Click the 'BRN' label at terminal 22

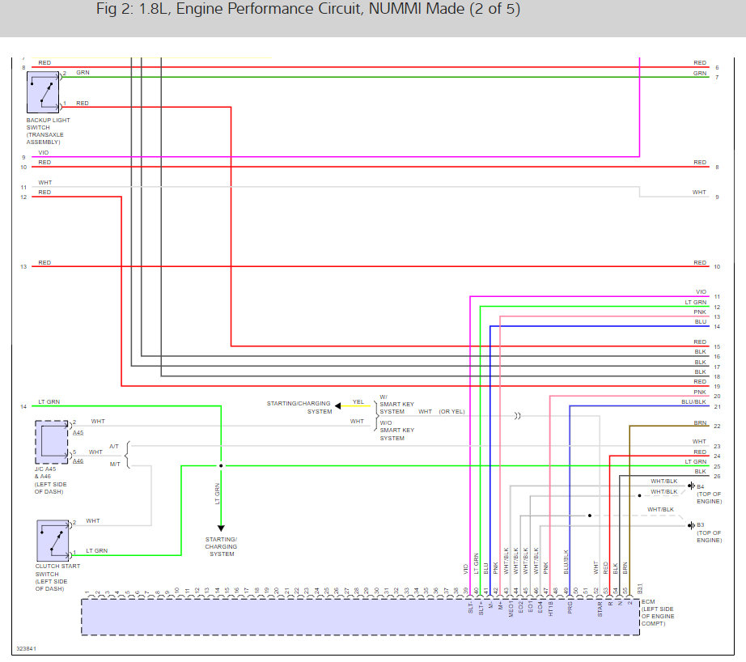coord(700,422)
